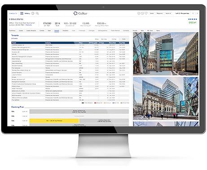207x170 pixels.
Task: Click the magnifier search icon
Action: pyautogui.click(x=37, y=13)
